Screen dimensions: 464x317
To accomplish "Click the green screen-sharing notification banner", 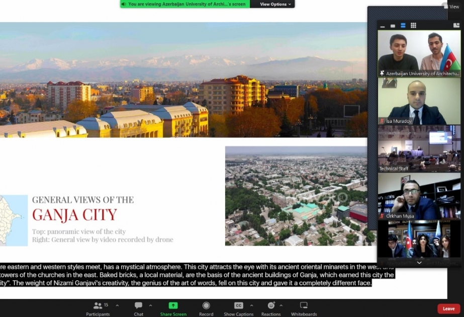I will pos(185,4).
